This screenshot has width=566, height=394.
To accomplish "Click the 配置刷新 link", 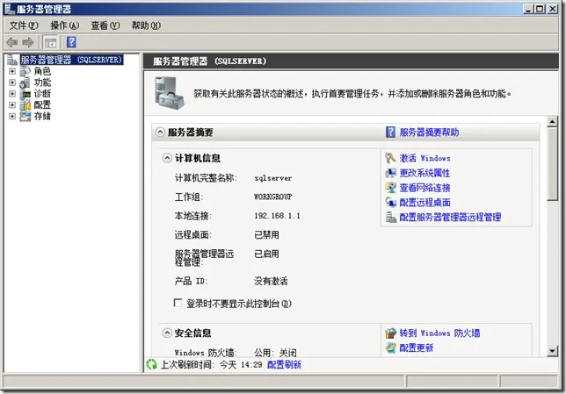I will point(284,365).
